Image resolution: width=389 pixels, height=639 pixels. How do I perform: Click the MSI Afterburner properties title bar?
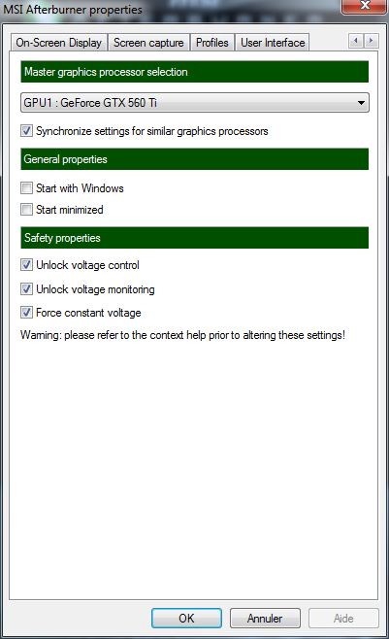(171, 9)
